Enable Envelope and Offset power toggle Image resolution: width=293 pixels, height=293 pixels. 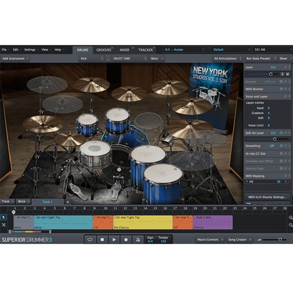point(281,161)
